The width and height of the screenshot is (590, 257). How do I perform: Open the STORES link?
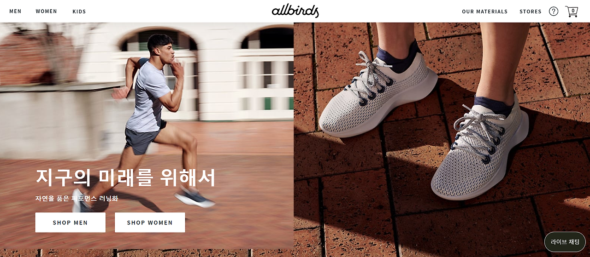click(531, 11)
